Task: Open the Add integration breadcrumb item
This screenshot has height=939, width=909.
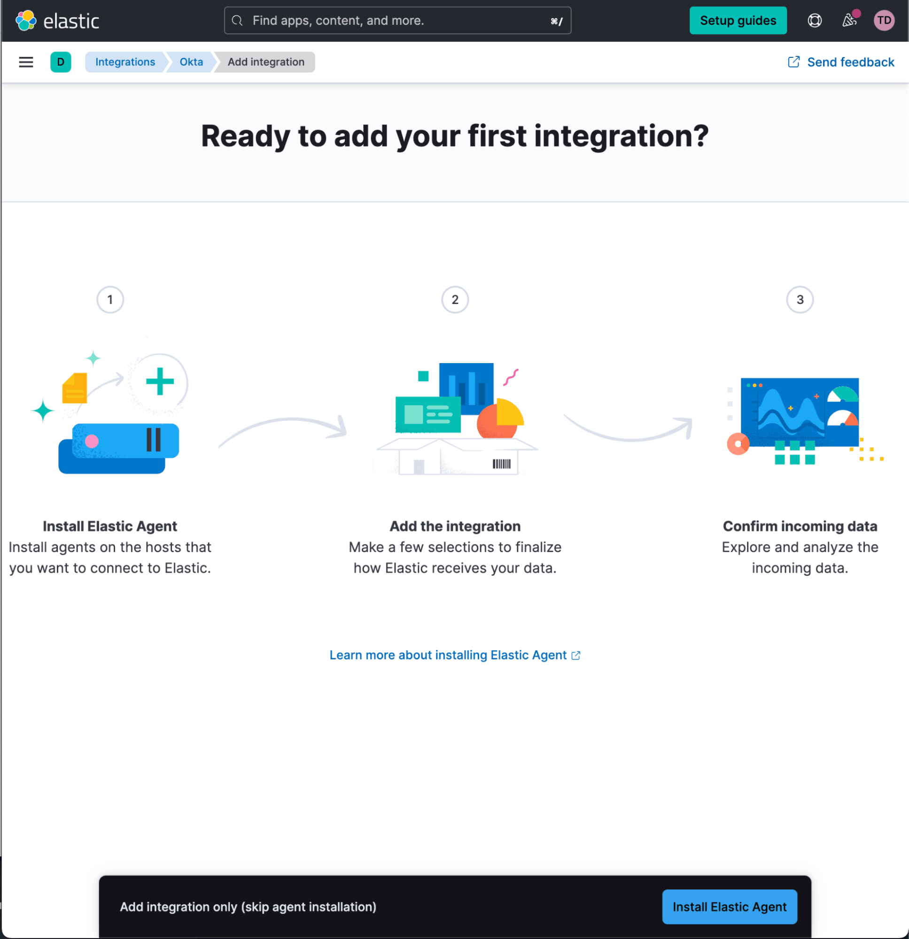Action: pyautogui.click(x=266, y=61)
